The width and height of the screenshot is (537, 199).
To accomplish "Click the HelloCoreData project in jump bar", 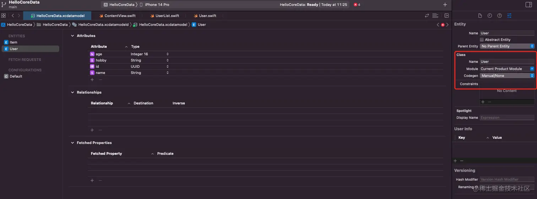I will [x=16, y=25].
